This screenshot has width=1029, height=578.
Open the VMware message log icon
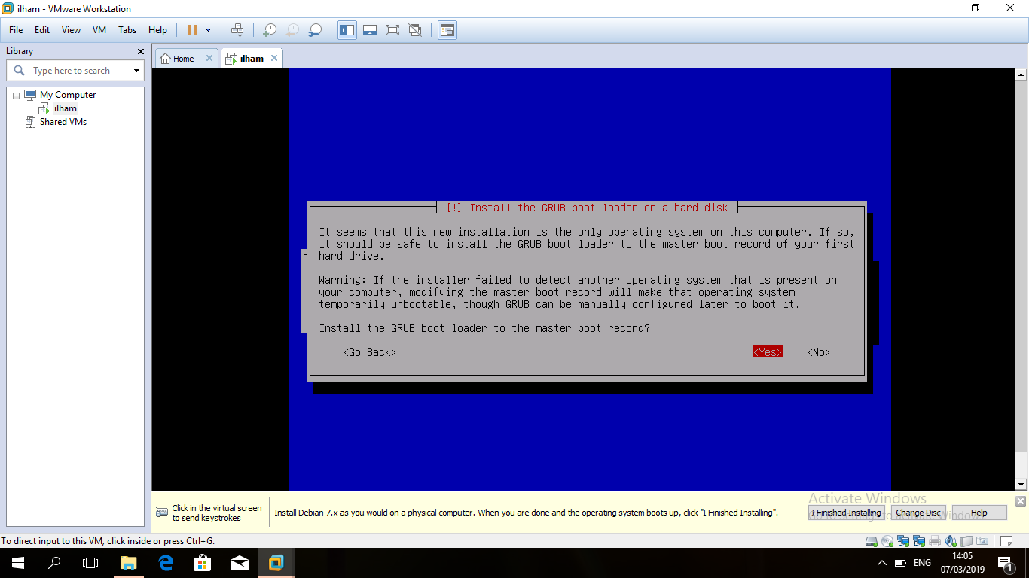point(1006,540)
